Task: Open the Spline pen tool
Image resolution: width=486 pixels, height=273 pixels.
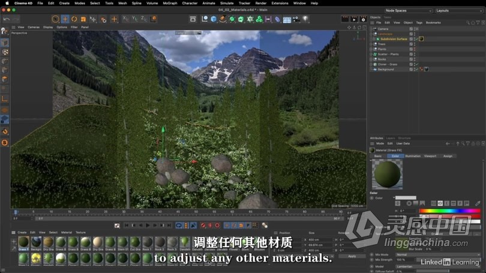Action: tap(223, 19)
